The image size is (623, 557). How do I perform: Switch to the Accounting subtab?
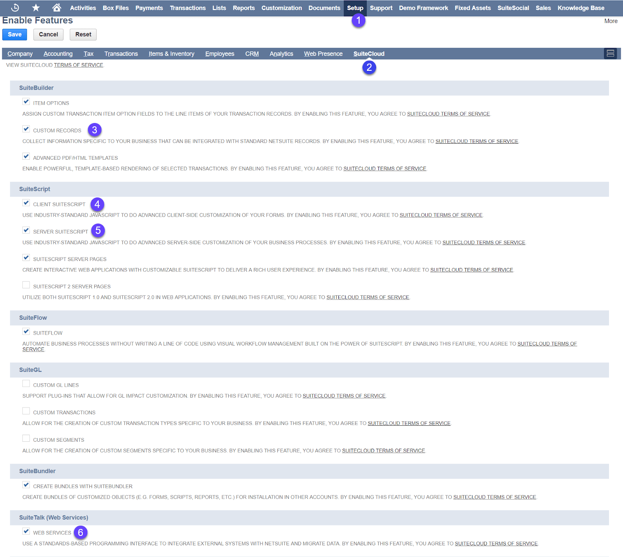pos(58,53)
